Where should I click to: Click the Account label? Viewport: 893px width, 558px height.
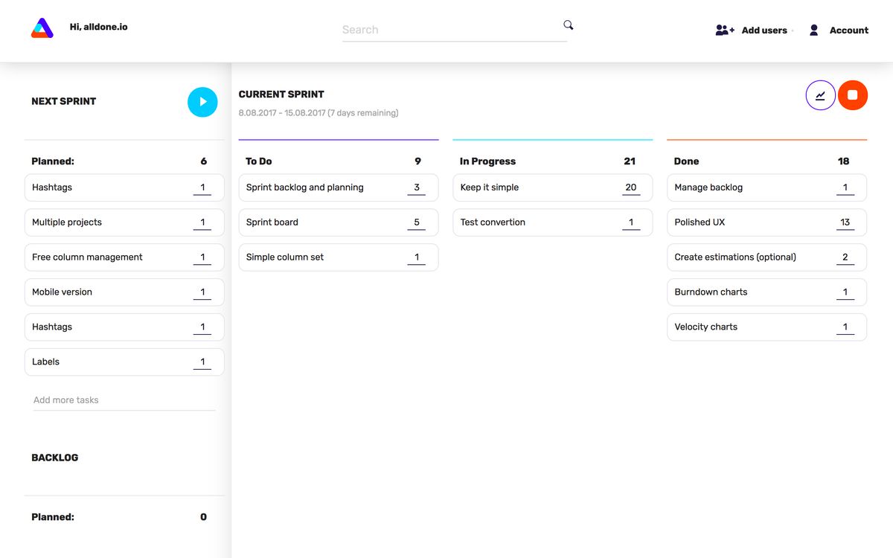pos(849,31)
